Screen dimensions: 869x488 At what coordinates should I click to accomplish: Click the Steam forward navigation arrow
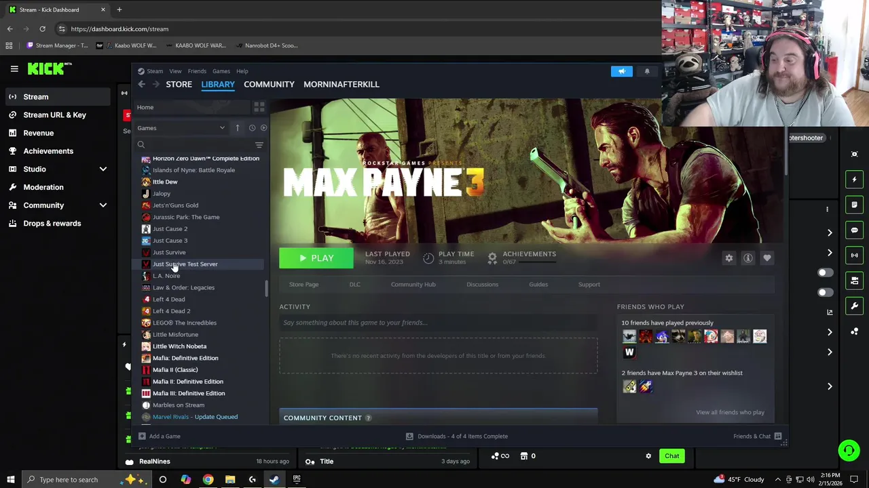pyautogui.click(x=155, y=84)
